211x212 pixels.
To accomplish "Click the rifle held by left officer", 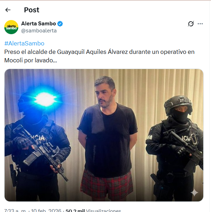I will (x=41, y=151).
